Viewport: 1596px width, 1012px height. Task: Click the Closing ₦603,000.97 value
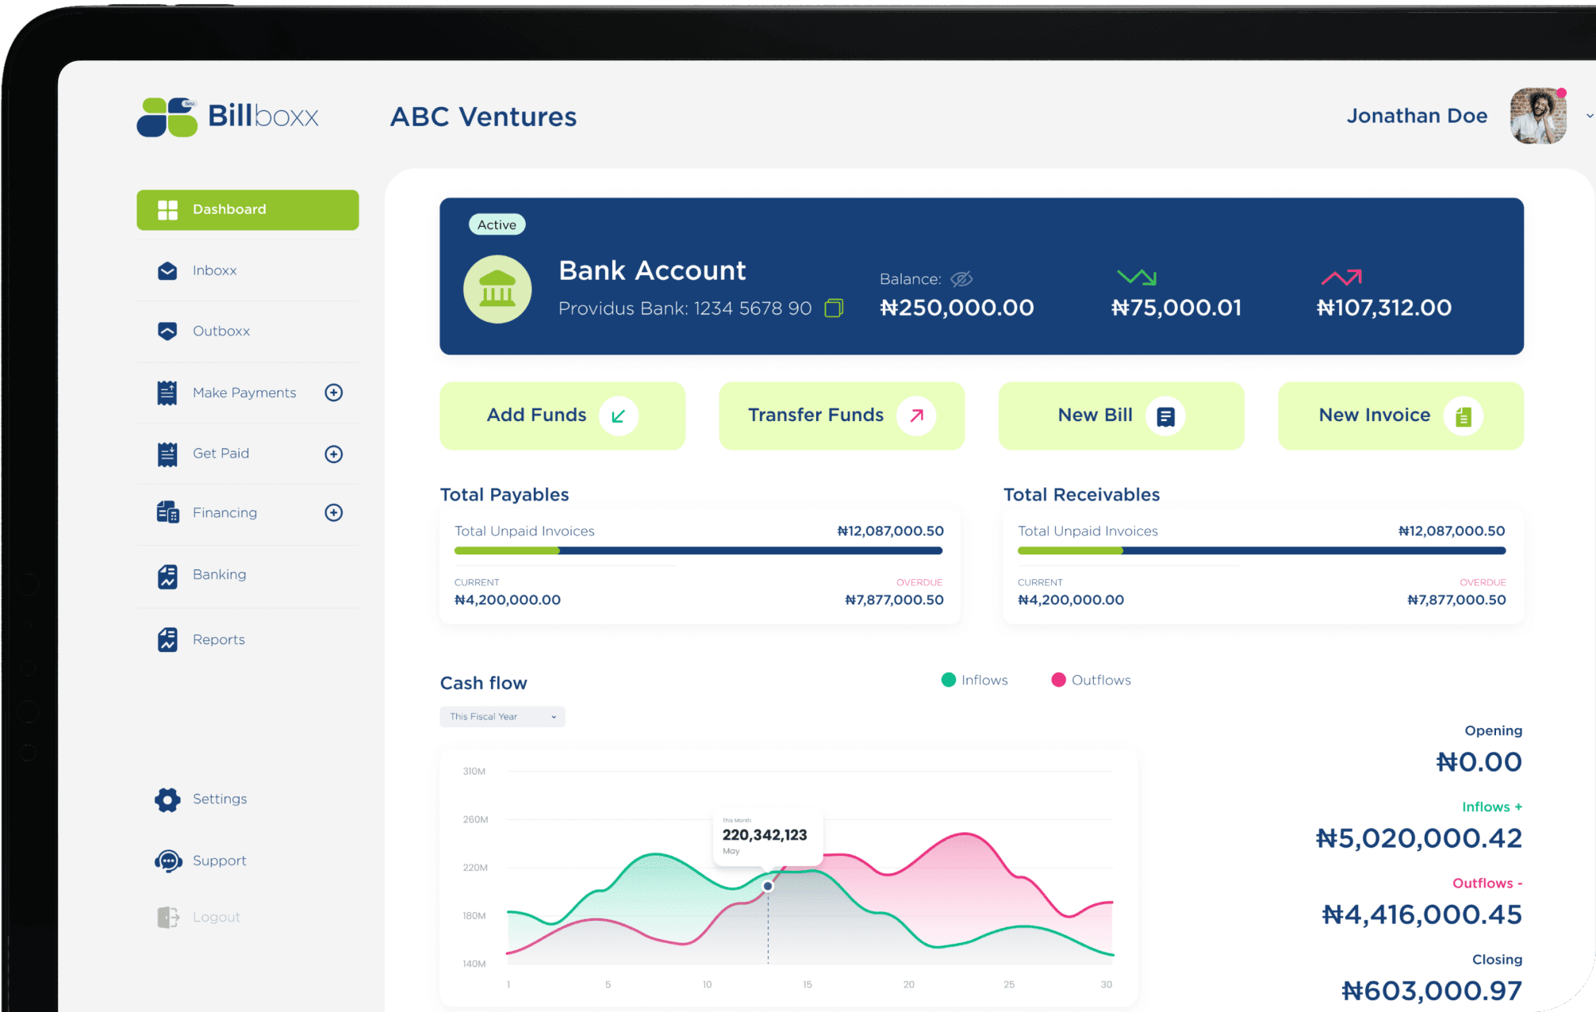(1432, 991)
